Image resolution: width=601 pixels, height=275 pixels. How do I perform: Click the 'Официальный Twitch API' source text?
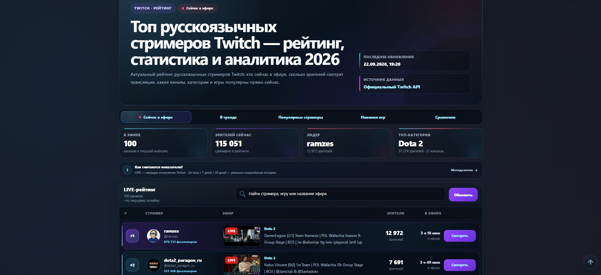pos(392,87)
